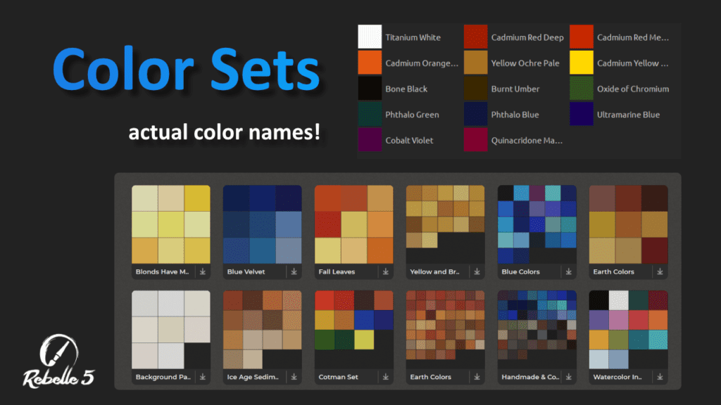Download the Blonds Have M… color set

point(202,271)
